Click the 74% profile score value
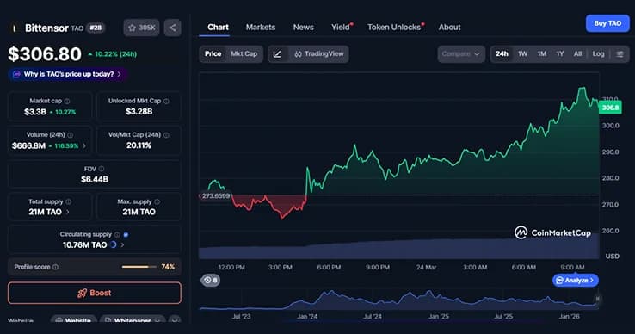 tap(168, 267)
